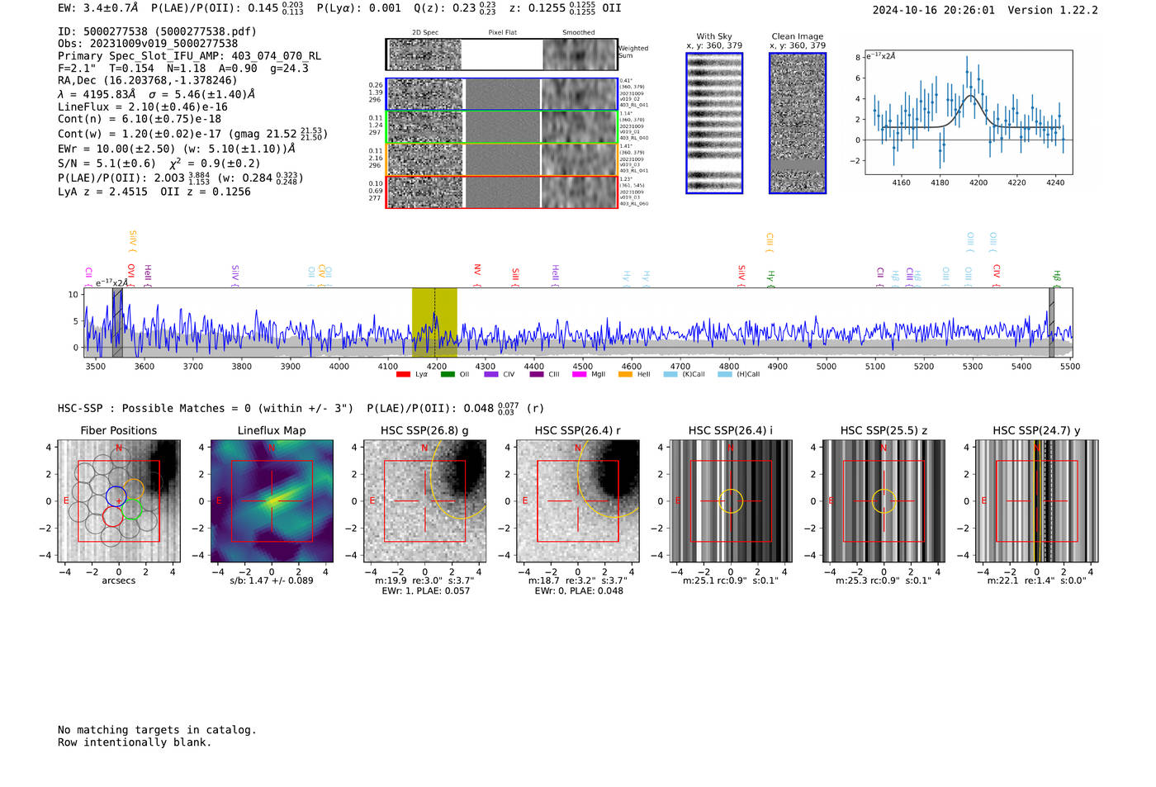
Task: Open the HSC SSP(26.4) i image
Action: [731, 500]
